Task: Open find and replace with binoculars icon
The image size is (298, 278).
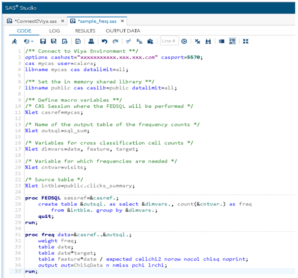Action: click(208, 41)
